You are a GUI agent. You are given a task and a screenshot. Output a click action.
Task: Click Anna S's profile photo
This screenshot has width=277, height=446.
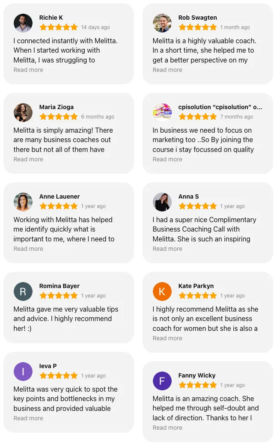[162, 202]
